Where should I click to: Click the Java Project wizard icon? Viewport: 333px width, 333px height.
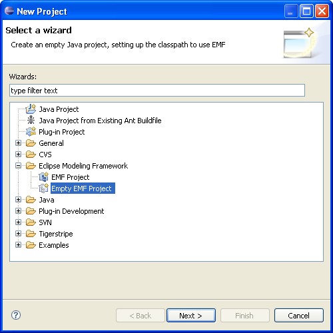(31, 109)
